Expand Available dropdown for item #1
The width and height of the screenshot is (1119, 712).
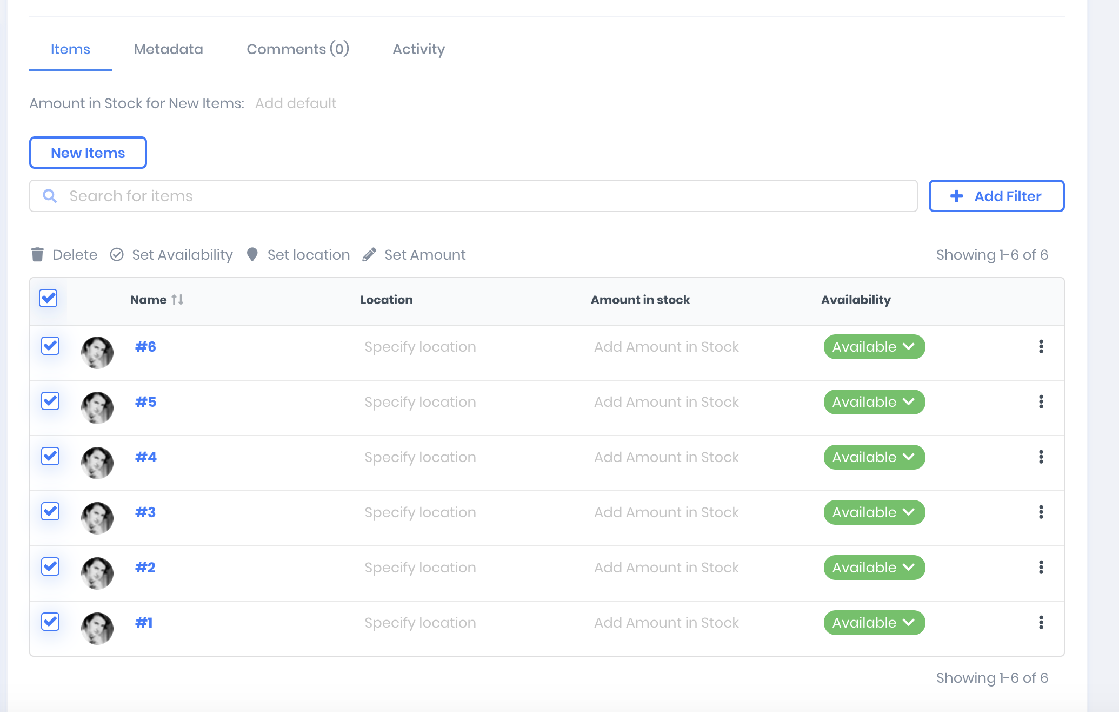874,623
